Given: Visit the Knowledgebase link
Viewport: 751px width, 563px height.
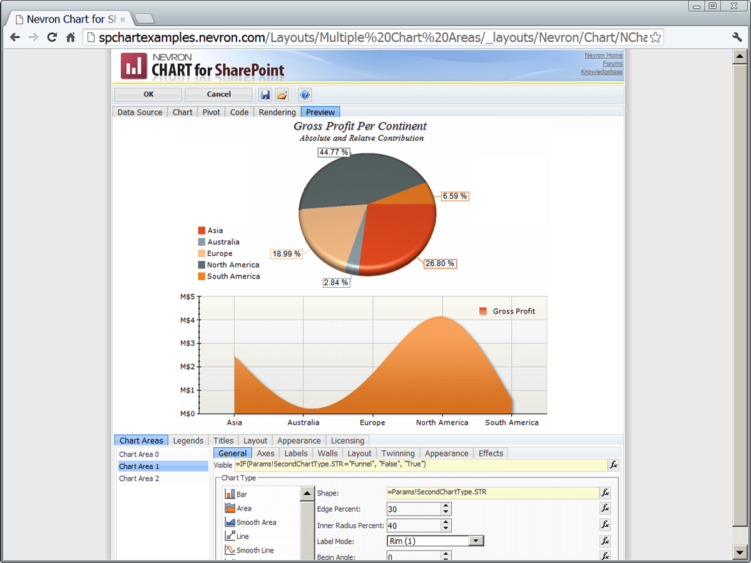Looking at the screenshot, I should 601,72.
